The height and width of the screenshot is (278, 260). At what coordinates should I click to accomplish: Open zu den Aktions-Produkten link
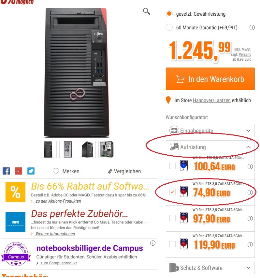coord(58,201)
